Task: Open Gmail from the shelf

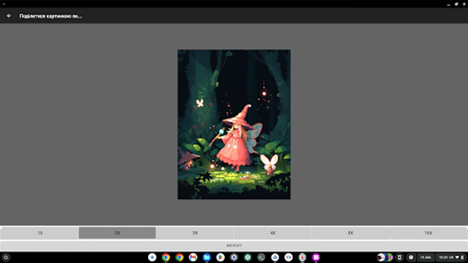Action: coord(193,257)
